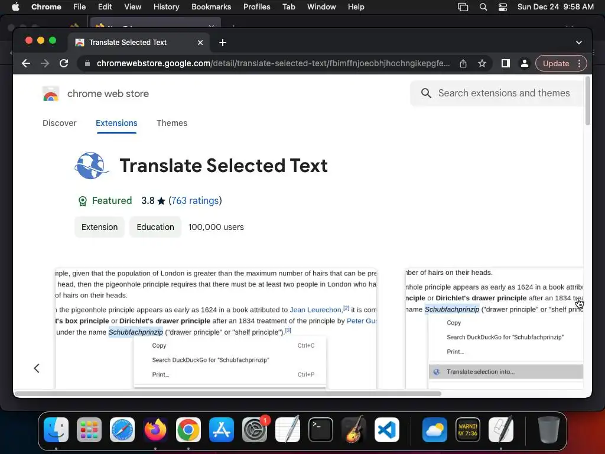
Task: Click the Translate Selected Text globe icon
Action: pos(92,166)
